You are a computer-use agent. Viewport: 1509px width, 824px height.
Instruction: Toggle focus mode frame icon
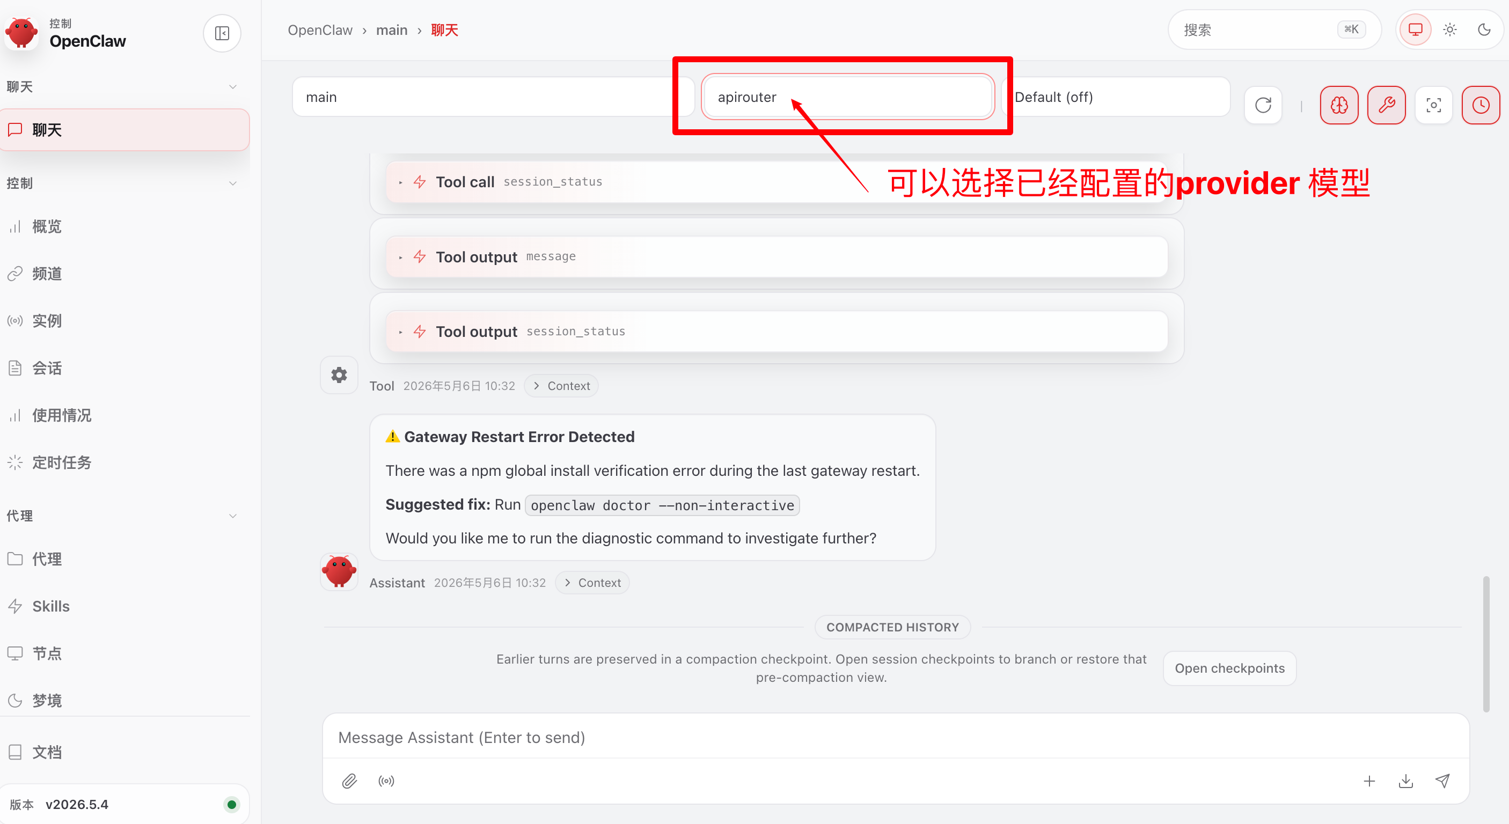(1433, 106)
